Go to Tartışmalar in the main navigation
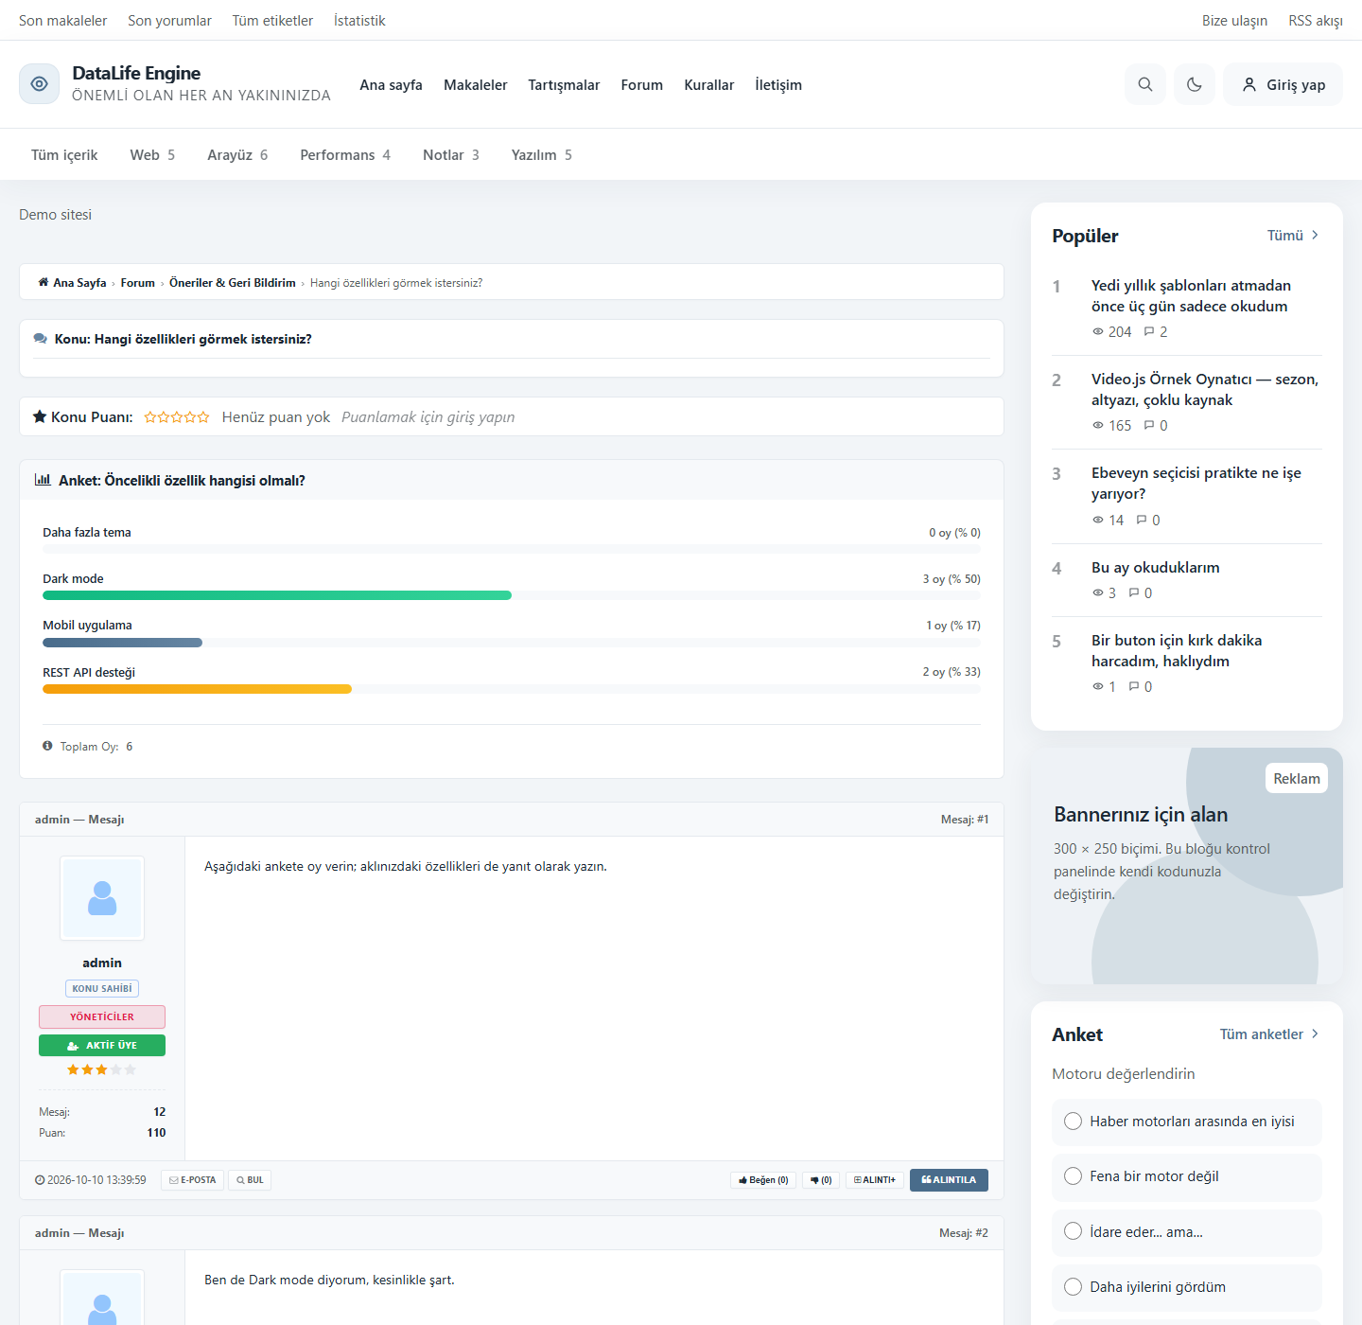The width and height of the screenshot is (1362, 1325). (564, 85)
